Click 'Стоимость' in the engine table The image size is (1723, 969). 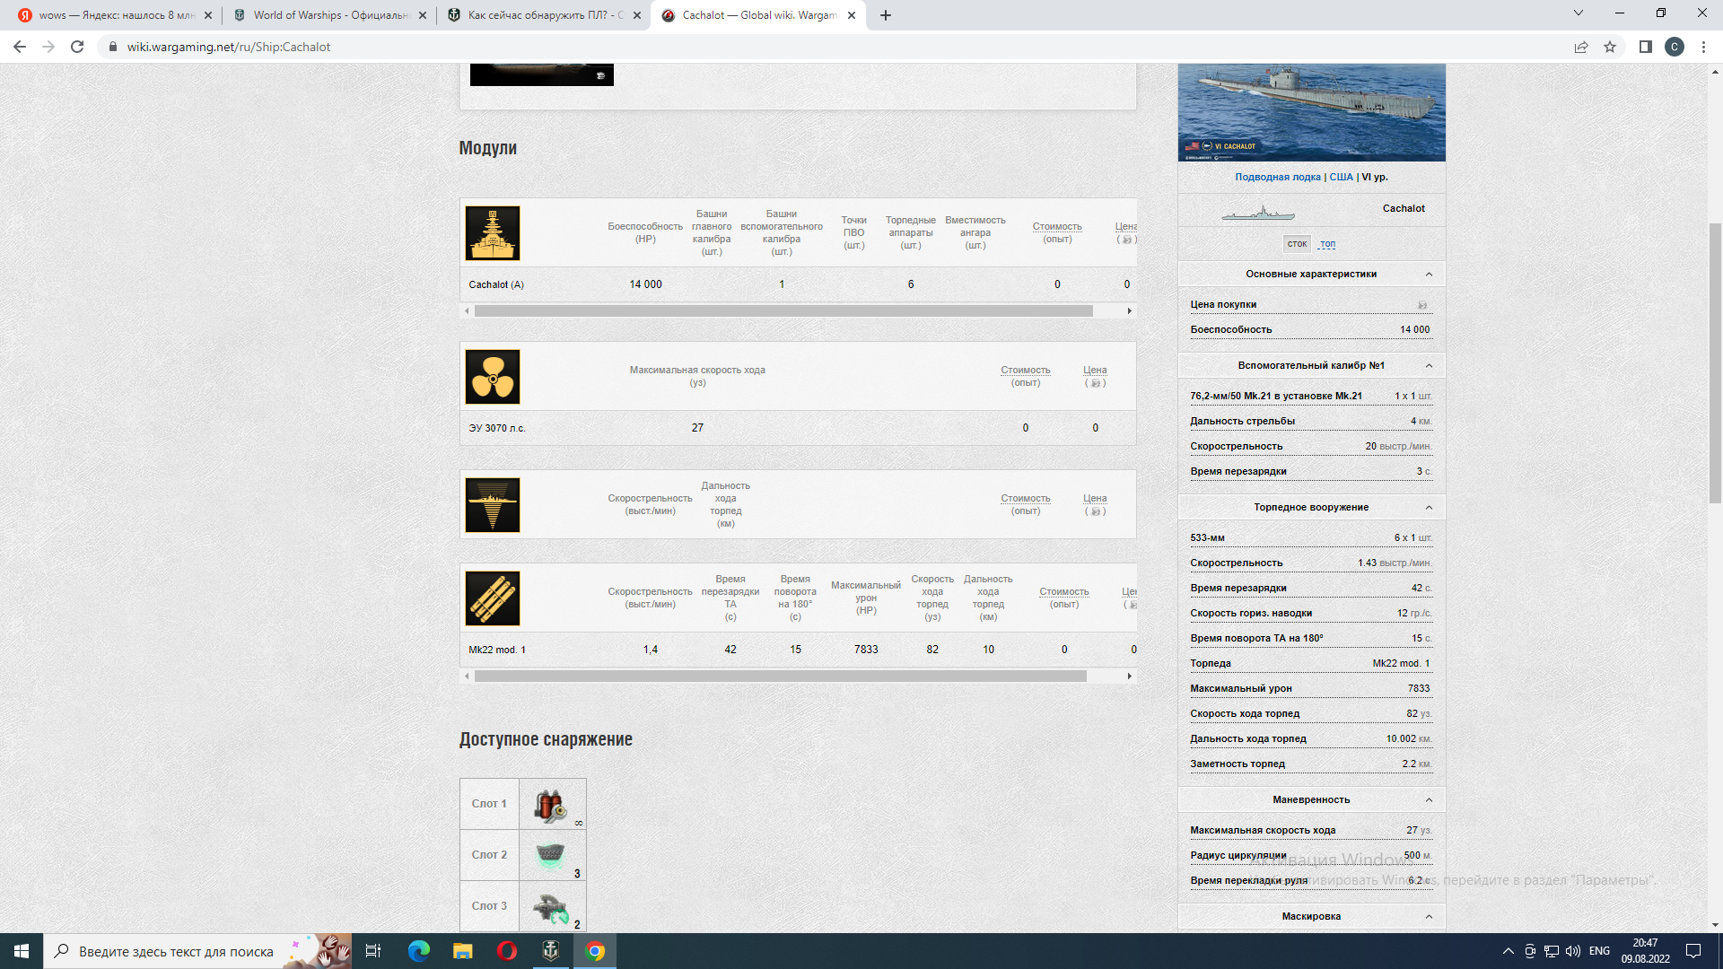point(1025,371)
